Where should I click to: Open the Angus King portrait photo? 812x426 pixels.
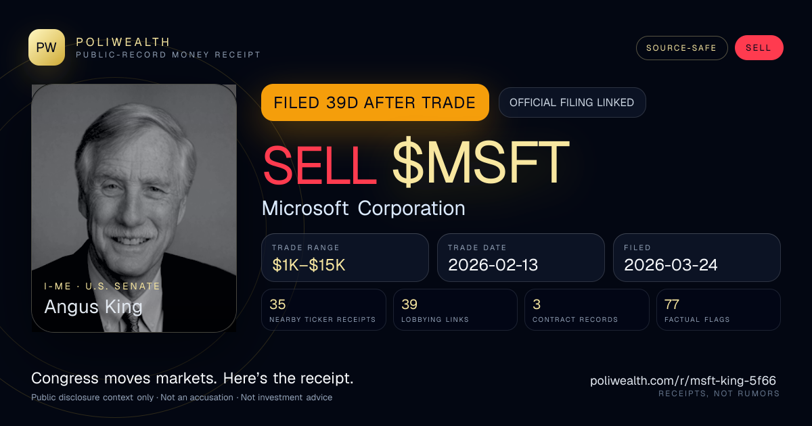134,208
